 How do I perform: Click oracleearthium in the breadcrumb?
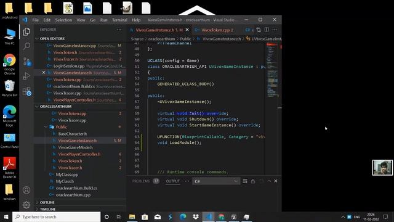161,39
